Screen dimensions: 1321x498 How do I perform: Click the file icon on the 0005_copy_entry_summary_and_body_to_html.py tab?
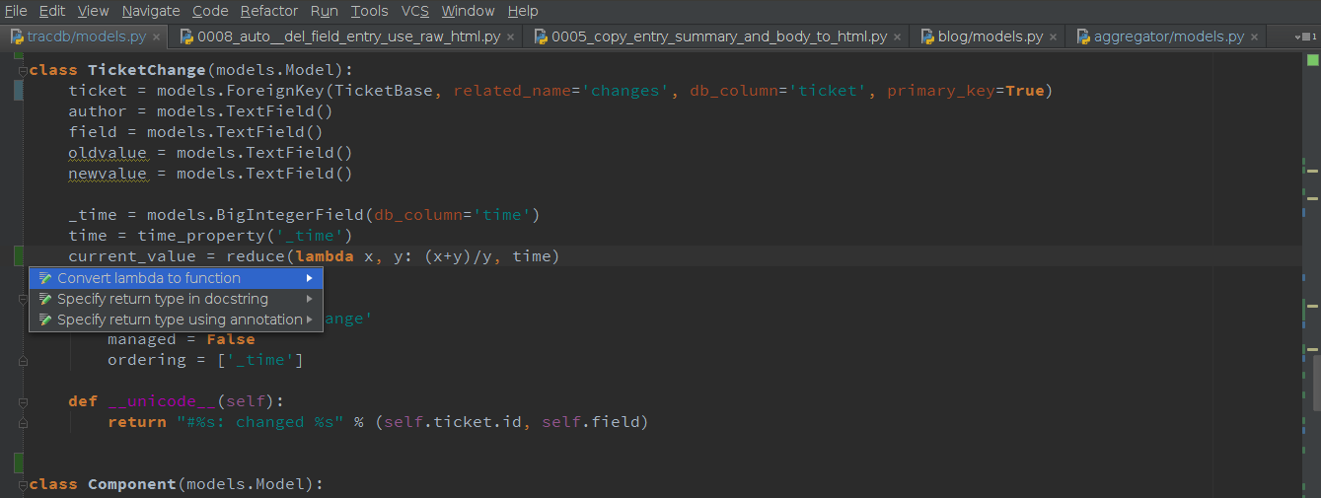[541, 36]
